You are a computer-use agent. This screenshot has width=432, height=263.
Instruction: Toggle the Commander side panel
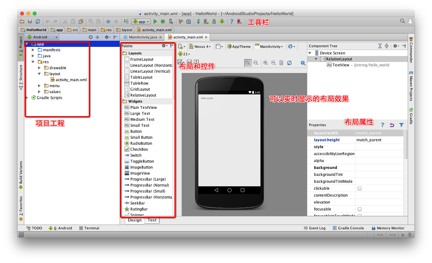pos(411,50)
